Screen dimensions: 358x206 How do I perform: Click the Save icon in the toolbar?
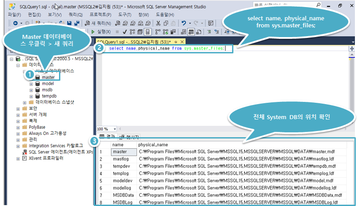[x=70, y=23]
